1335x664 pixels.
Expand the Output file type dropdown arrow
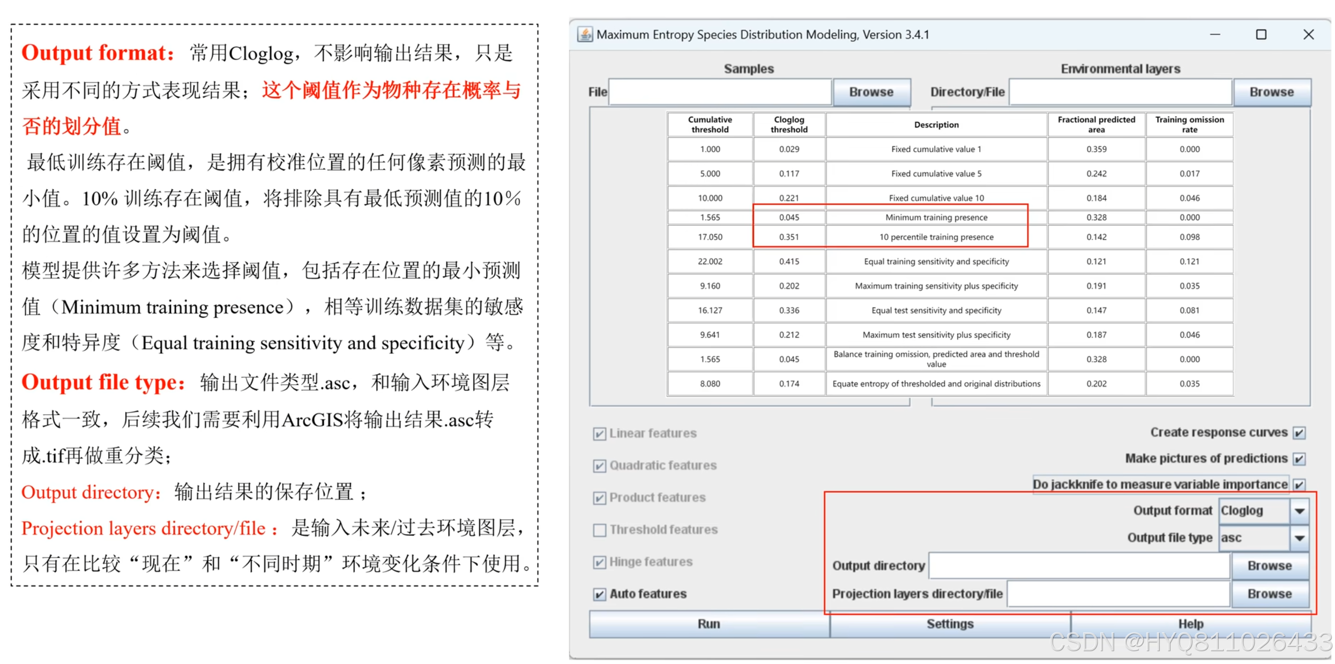[x=1300, y=538]
